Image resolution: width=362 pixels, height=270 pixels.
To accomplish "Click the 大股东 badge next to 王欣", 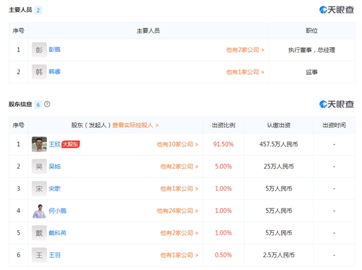I will pos(71,144).
